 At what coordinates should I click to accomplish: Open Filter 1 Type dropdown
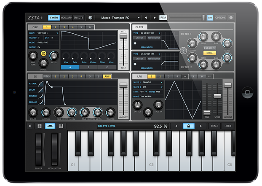coord(147,33)
